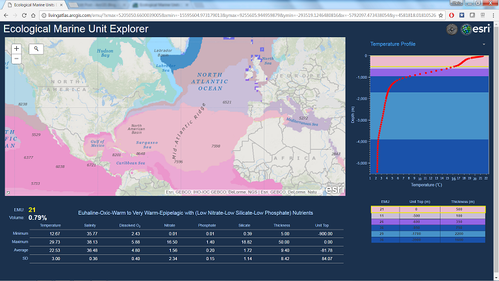Viewport: 499px width, 281px height.
Task: Click the Esri attribution text on map
Action: [244, 192]
